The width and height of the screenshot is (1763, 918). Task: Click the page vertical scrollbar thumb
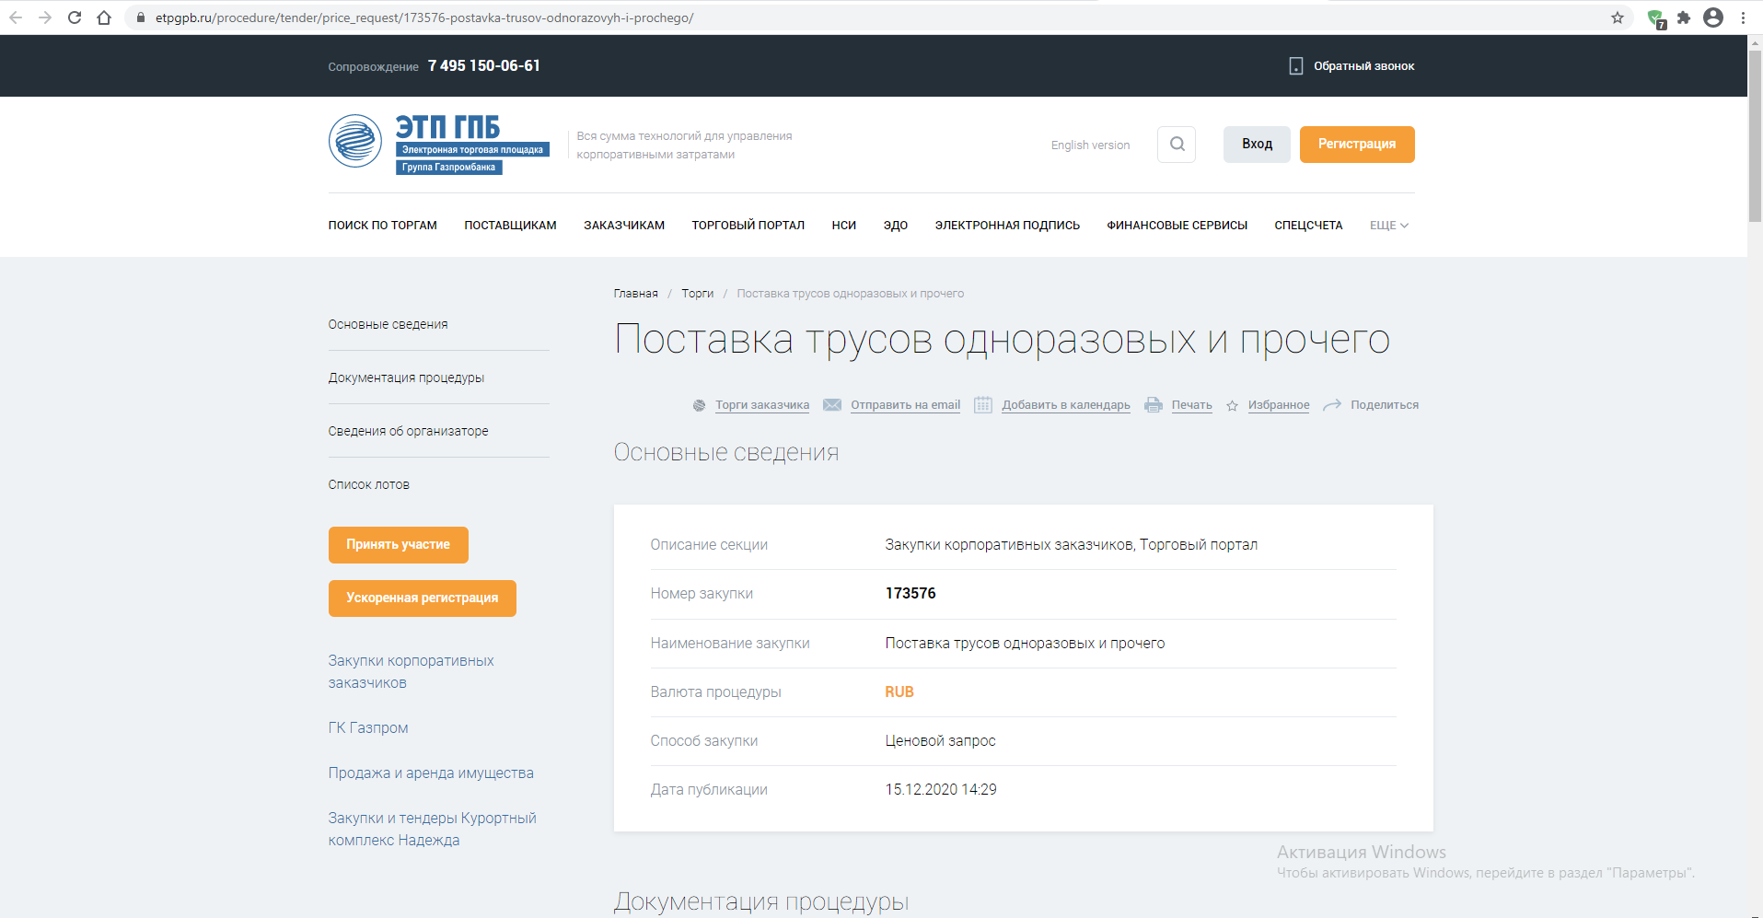[1755, 136]
